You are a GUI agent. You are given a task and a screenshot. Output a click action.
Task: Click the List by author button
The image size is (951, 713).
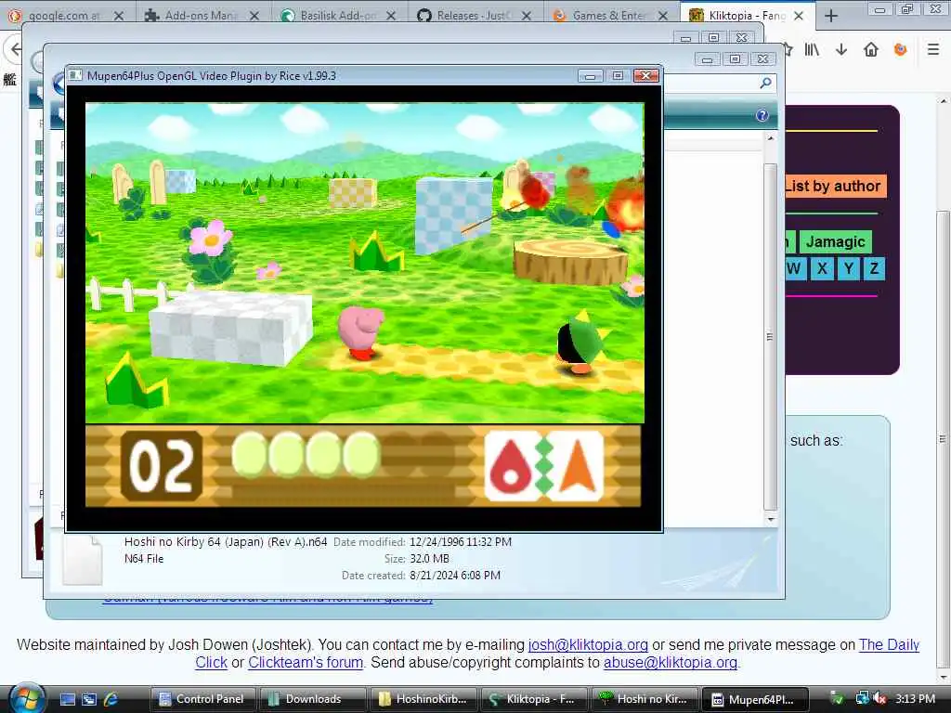pyautogui.click(x=834, y=186)
